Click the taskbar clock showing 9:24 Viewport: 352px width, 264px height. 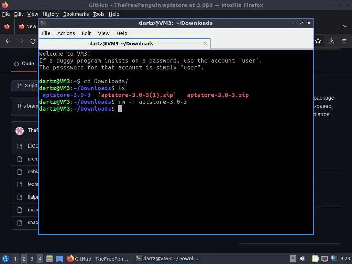(x=345, y=258)
